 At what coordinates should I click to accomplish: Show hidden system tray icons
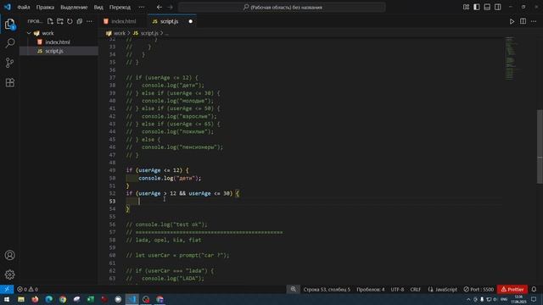point(468,299)
